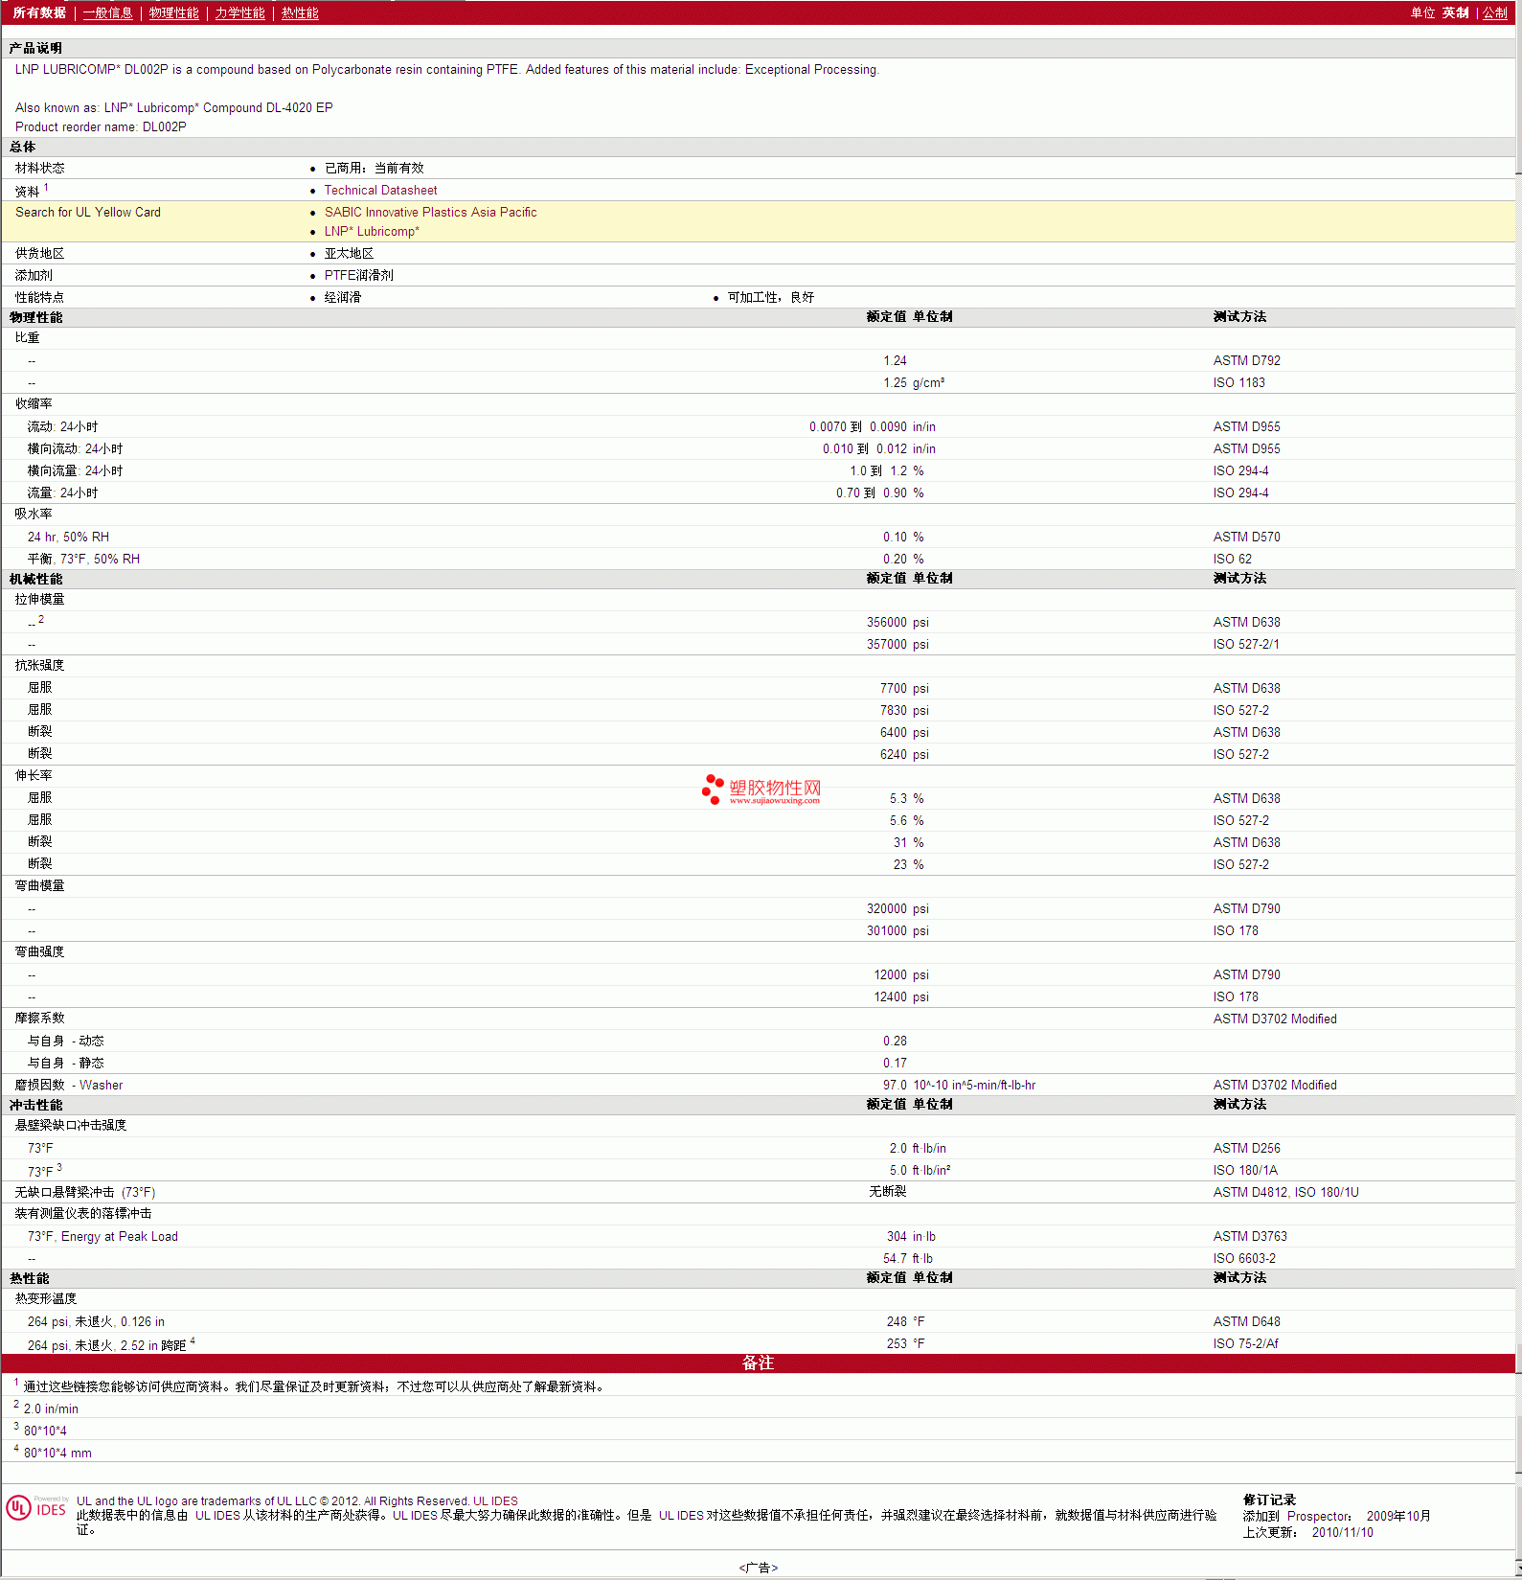This screenshot has height=1580, width=1522.
Task: Click the 253 °F heat deflection value
Action: coord(905,1344)
